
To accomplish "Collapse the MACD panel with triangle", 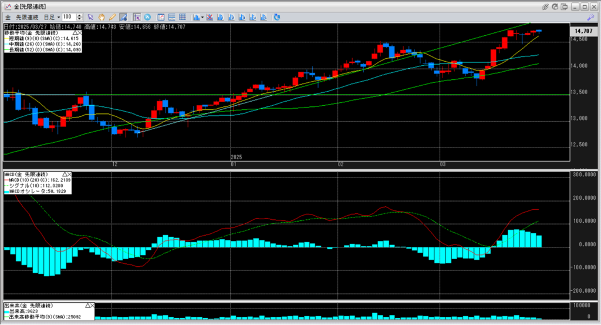I will [x=63, y=175].
